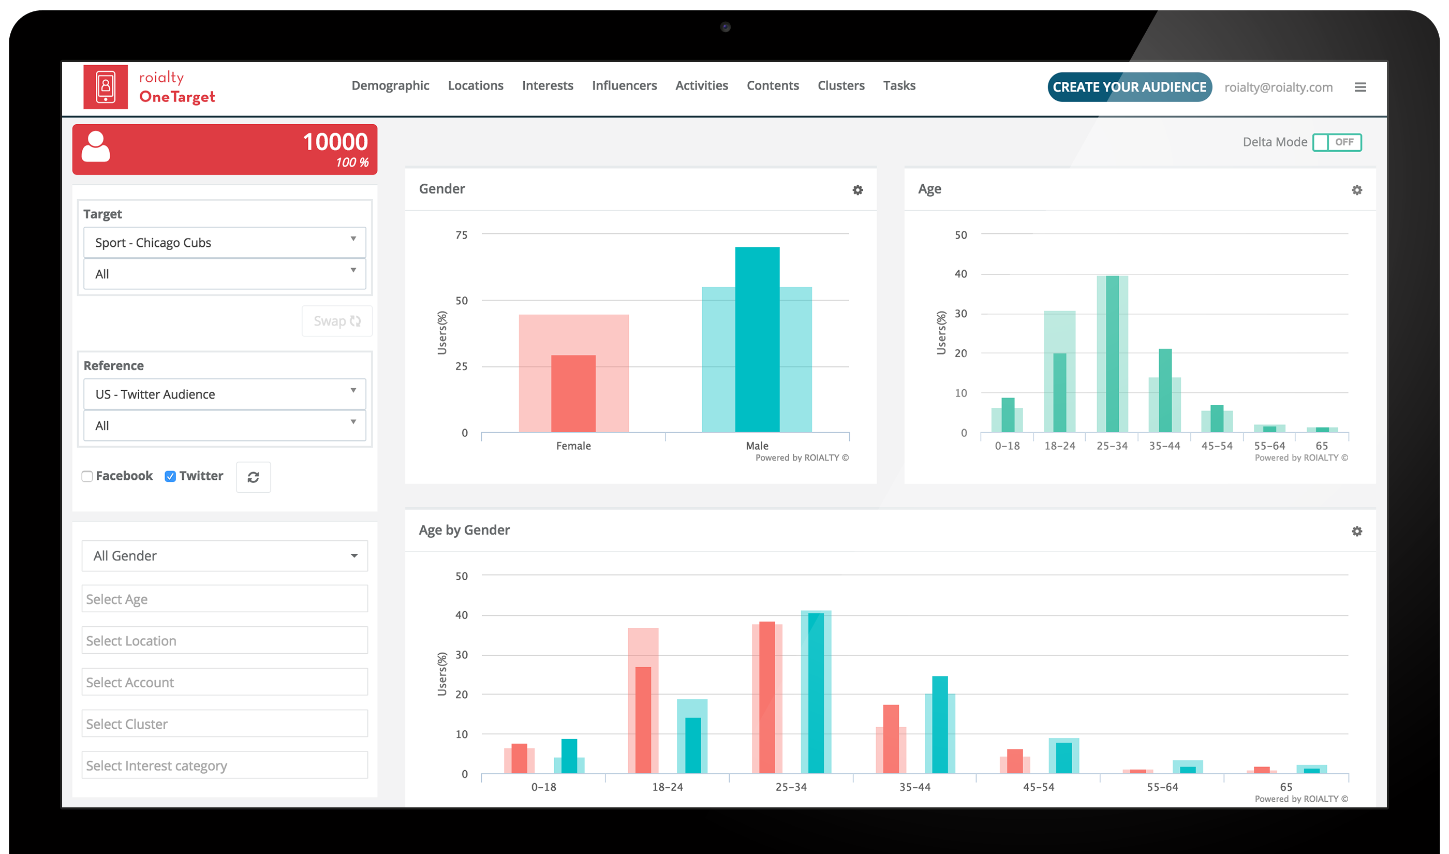
Task: Open Activities in the nav bar
Action: (x=701, y=86)
